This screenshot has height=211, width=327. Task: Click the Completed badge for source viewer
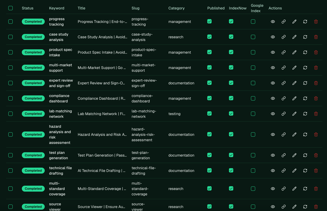coord(33,207)
